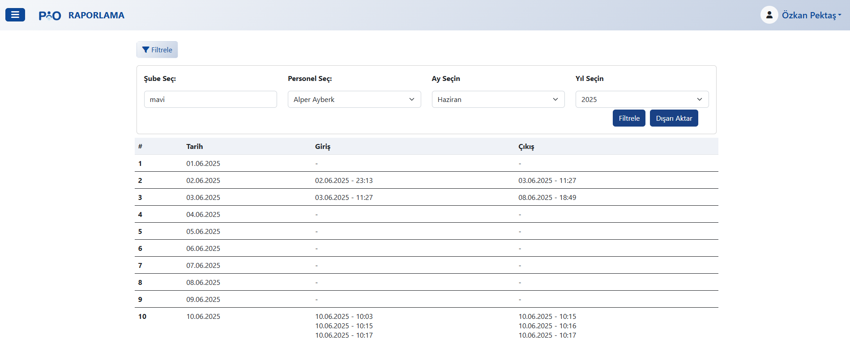Image resolution: width=850 pixels, height=339 pixels.
Task: Click the 03.06.2025 - 11:27 entry time
Action: [344, 197]
